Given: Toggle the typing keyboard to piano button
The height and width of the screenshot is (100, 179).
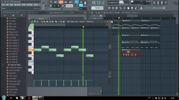Looking at the screenshot, I should (x=77, y=2).
